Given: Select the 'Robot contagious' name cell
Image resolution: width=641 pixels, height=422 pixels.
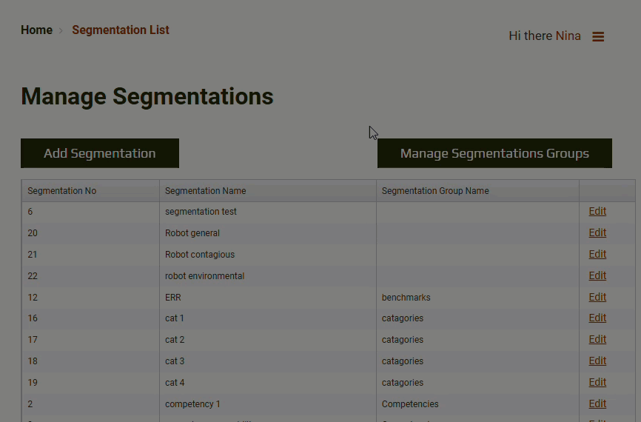Looking at the screenshot, I should (268, 255).
